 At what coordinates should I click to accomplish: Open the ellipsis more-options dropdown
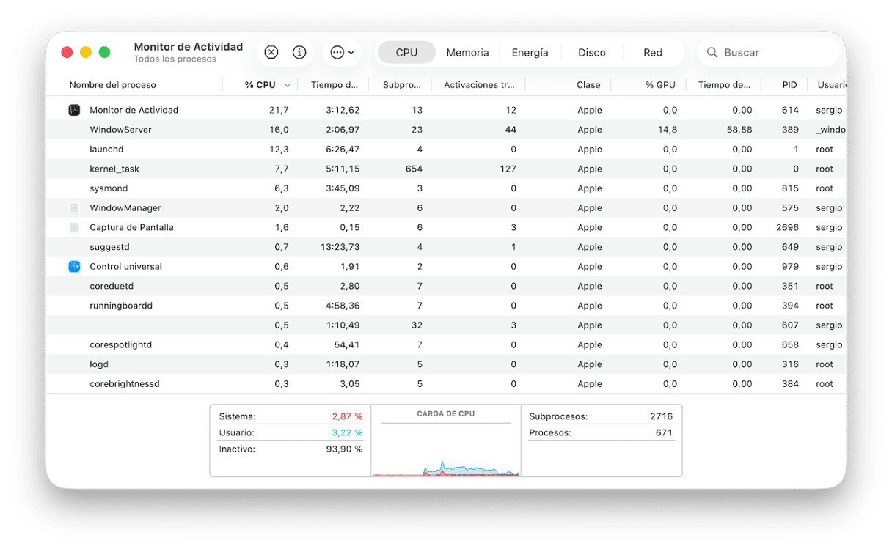[x=342, y=52]
